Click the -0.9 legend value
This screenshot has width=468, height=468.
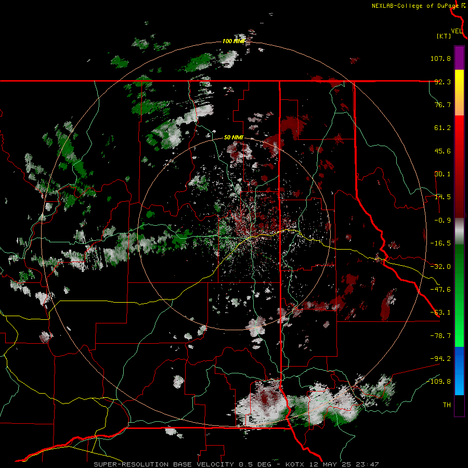[x=443, y=220]
